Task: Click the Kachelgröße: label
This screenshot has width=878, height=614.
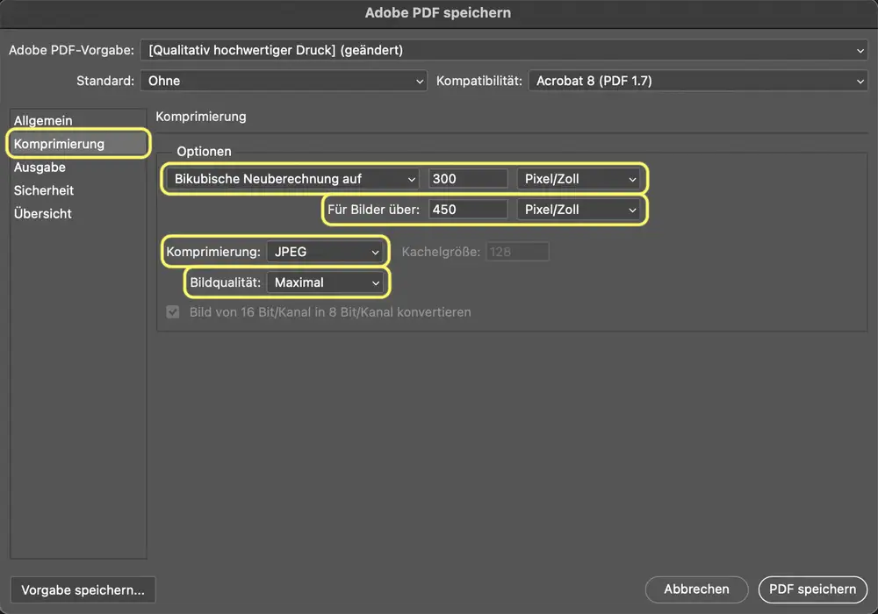Action: click(x=441, y=253)
